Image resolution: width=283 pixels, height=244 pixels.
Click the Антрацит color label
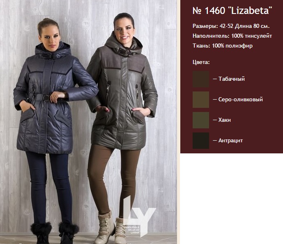point(230,141)
